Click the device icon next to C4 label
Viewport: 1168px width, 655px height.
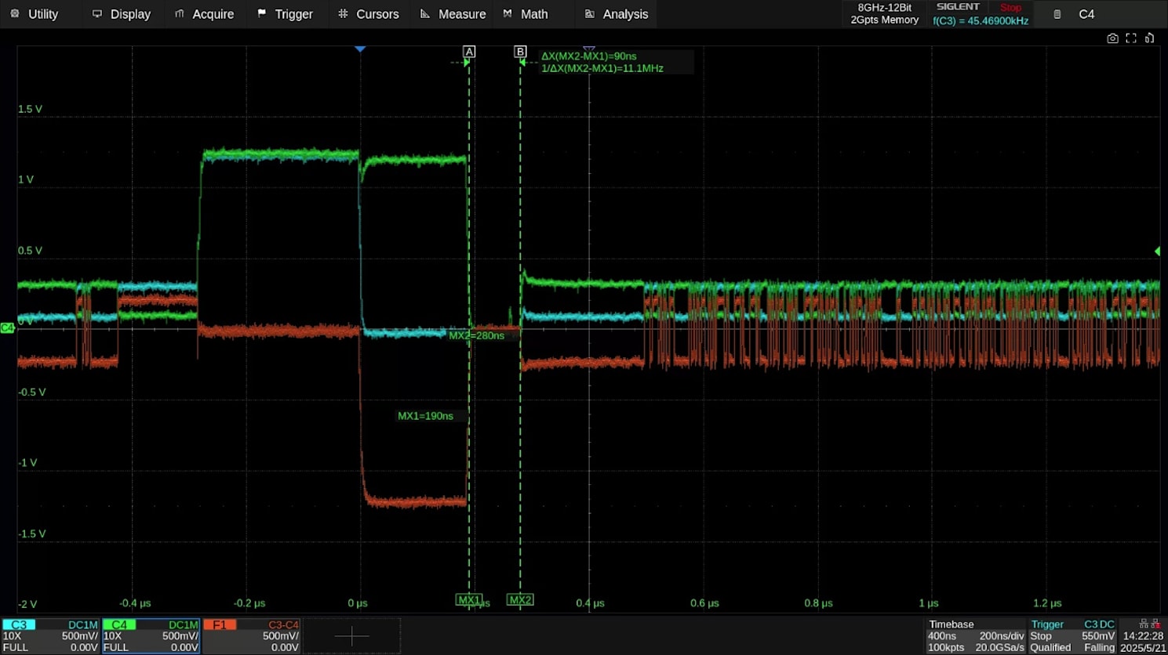(1057, 14)
